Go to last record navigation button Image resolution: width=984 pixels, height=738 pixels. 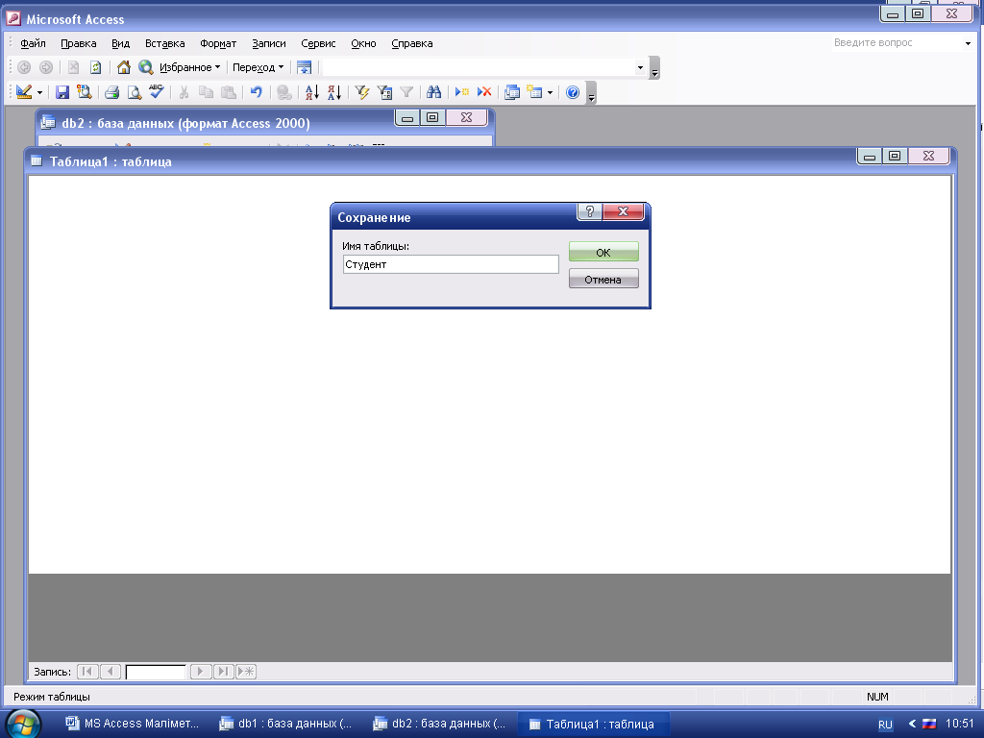coord(223,672)
